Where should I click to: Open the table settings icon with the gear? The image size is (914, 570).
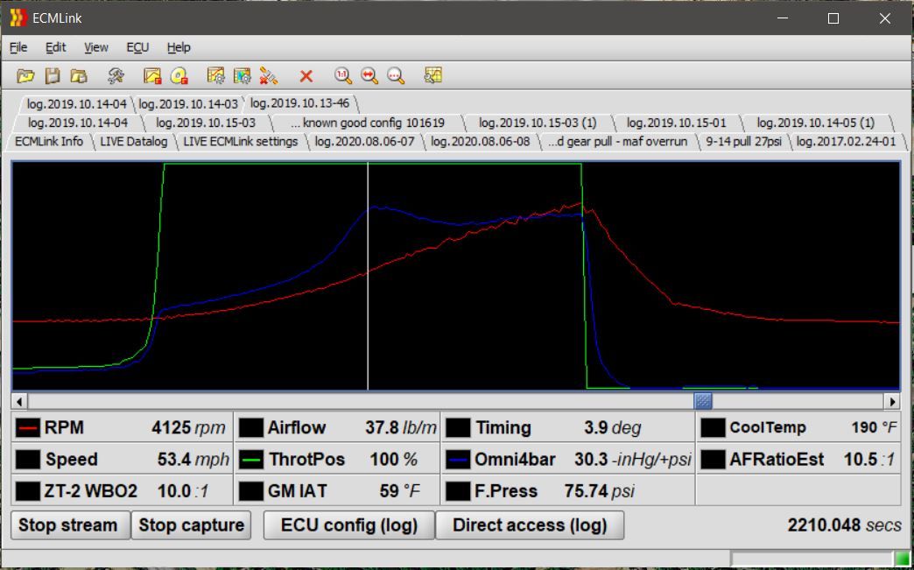242,76
